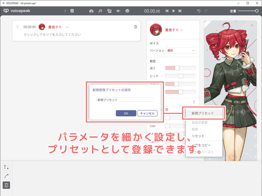
Task: Click the 新規プリセット name input field
Action: coord(125,100)
